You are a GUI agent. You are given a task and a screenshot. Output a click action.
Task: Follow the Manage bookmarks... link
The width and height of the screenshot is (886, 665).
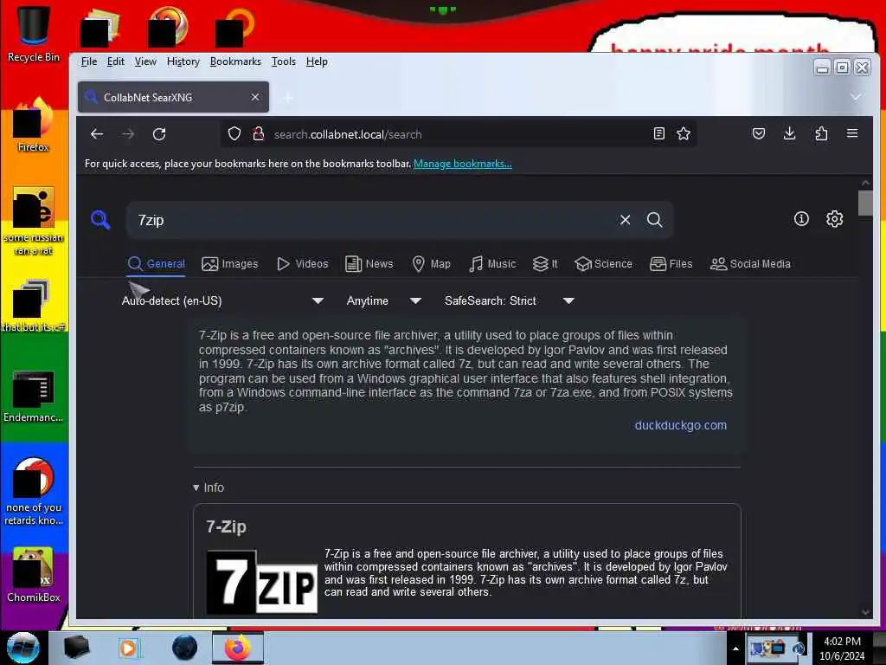[463, 164]
